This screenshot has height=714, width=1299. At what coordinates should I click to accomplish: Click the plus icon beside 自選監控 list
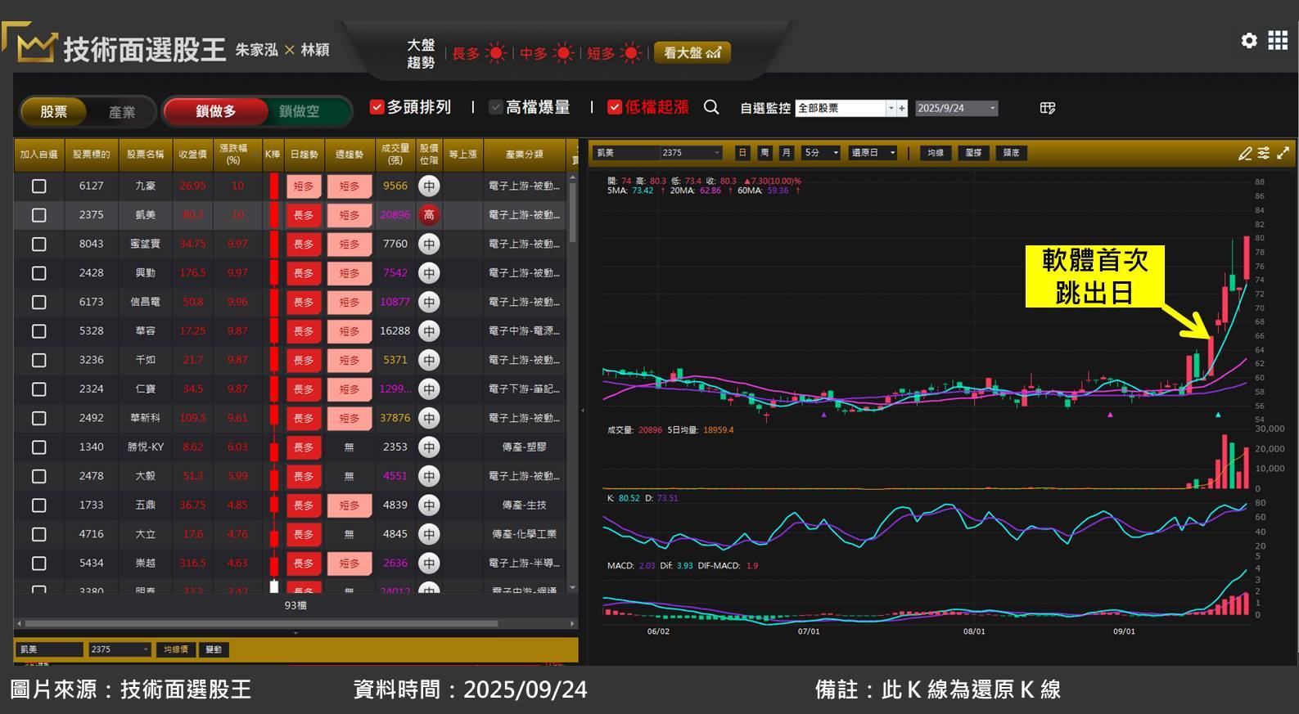(902, 108)
